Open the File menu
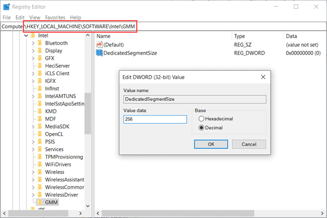 [7, 17]
